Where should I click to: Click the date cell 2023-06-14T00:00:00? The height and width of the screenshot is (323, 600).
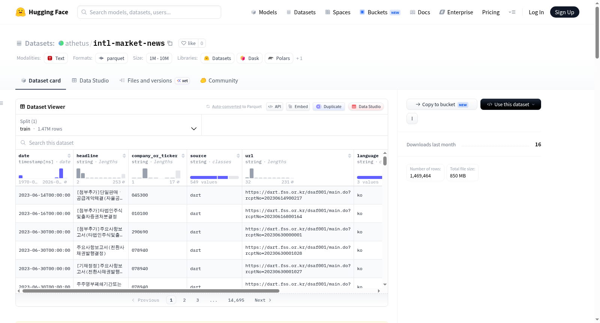45,195
